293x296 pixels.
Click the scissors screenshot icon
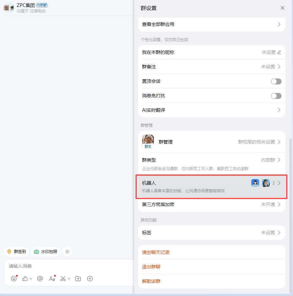63,279
